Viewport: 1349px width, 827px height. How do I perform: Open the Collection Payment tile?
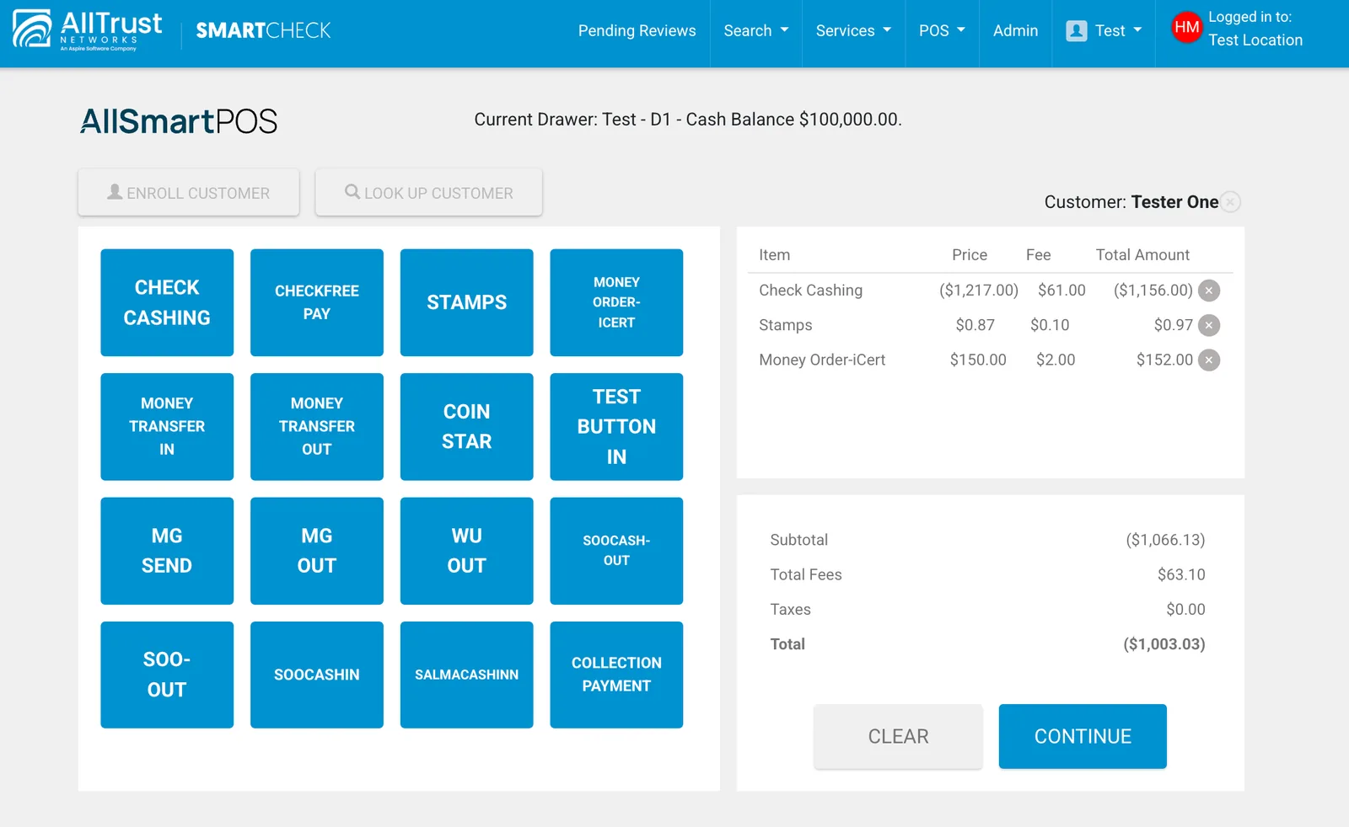tap(616, 675)
